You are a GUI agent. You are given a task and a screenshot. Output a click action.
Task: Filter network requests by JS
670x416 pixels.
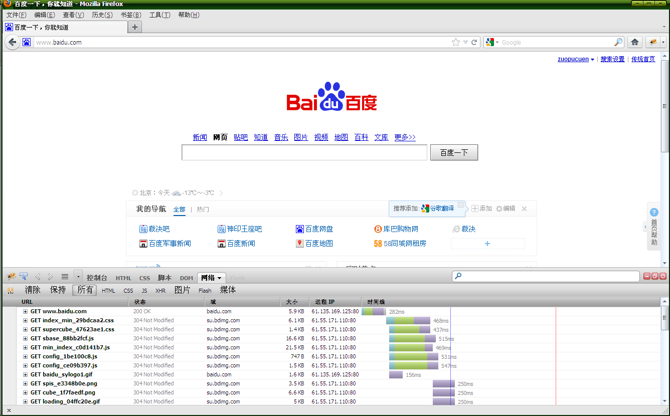point(144,290)
